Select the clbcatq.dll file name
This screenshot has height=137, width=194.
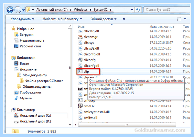(91, 31)
